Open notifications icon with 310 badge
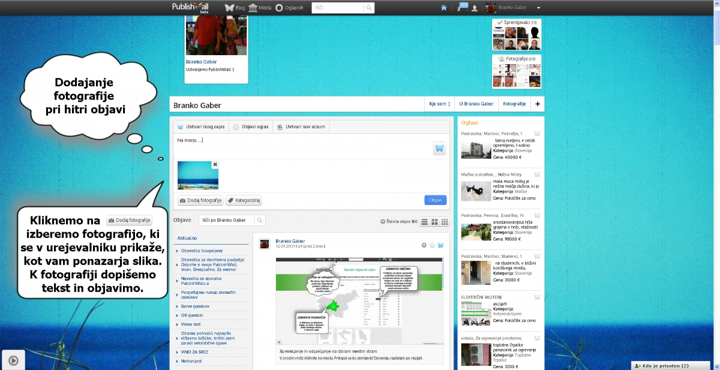The height and width of the screenshot is (370, 720). (461, 8)
